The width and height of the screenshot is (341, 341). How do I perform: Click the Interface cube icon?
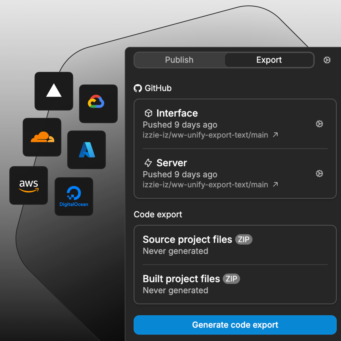point(148,113)
